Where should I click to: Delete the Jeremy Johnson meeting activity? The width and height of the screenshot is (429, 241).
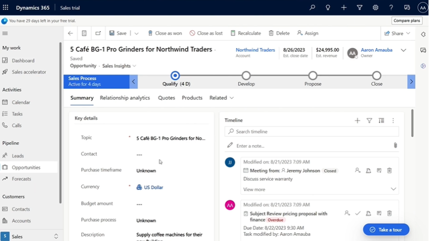389,171
